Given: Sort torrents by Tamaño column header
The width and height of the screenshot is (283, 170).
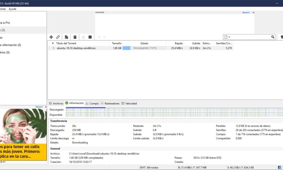Looking at the screenshot, I should pos(116,43).
